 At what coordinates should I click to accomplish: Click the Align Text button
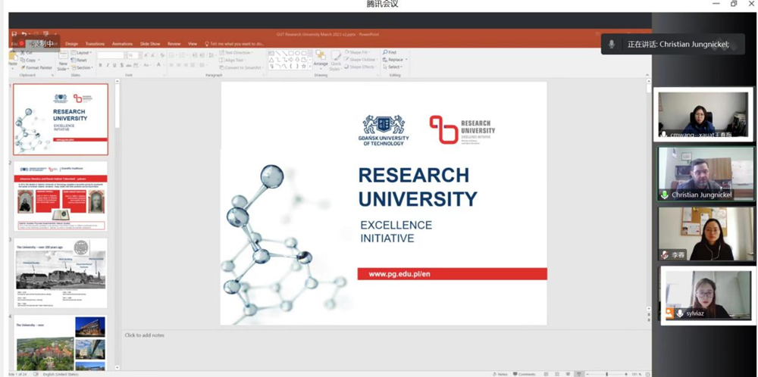pyautogui.click(x=233, y=61)
